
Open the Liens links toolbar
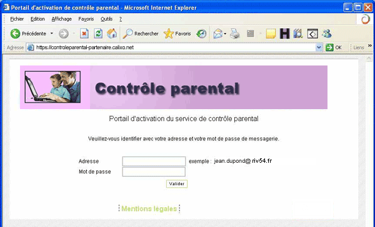[x=359, y=47]
